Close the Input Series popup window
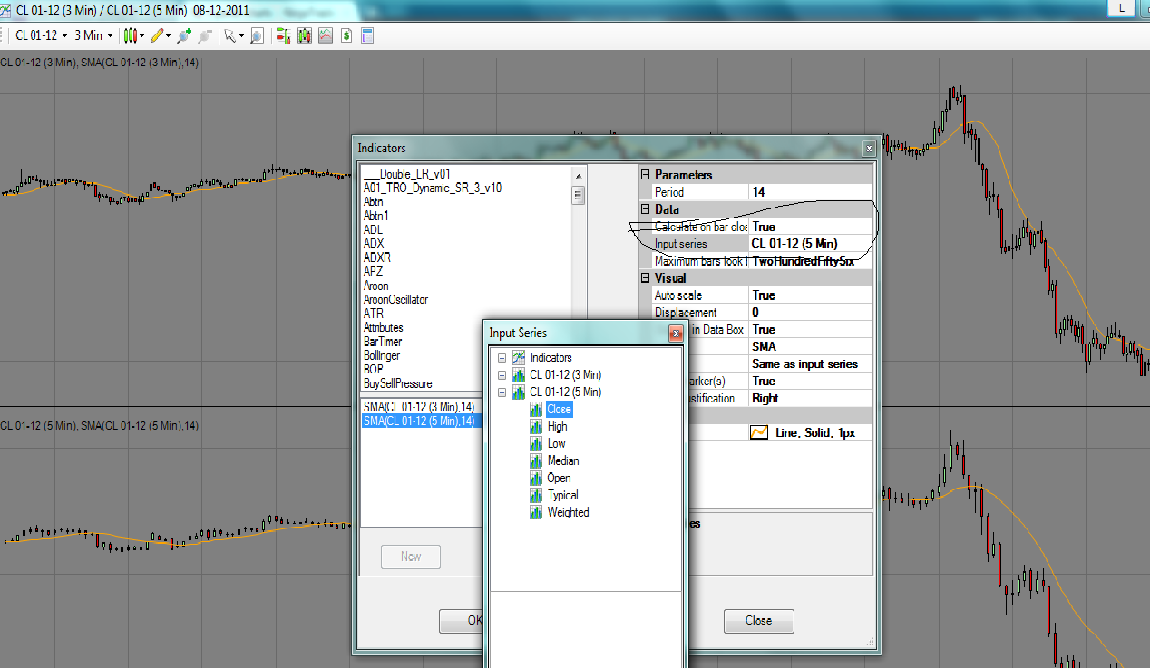This screenshot has height=668, width=1150. click(x=676, y=334)
